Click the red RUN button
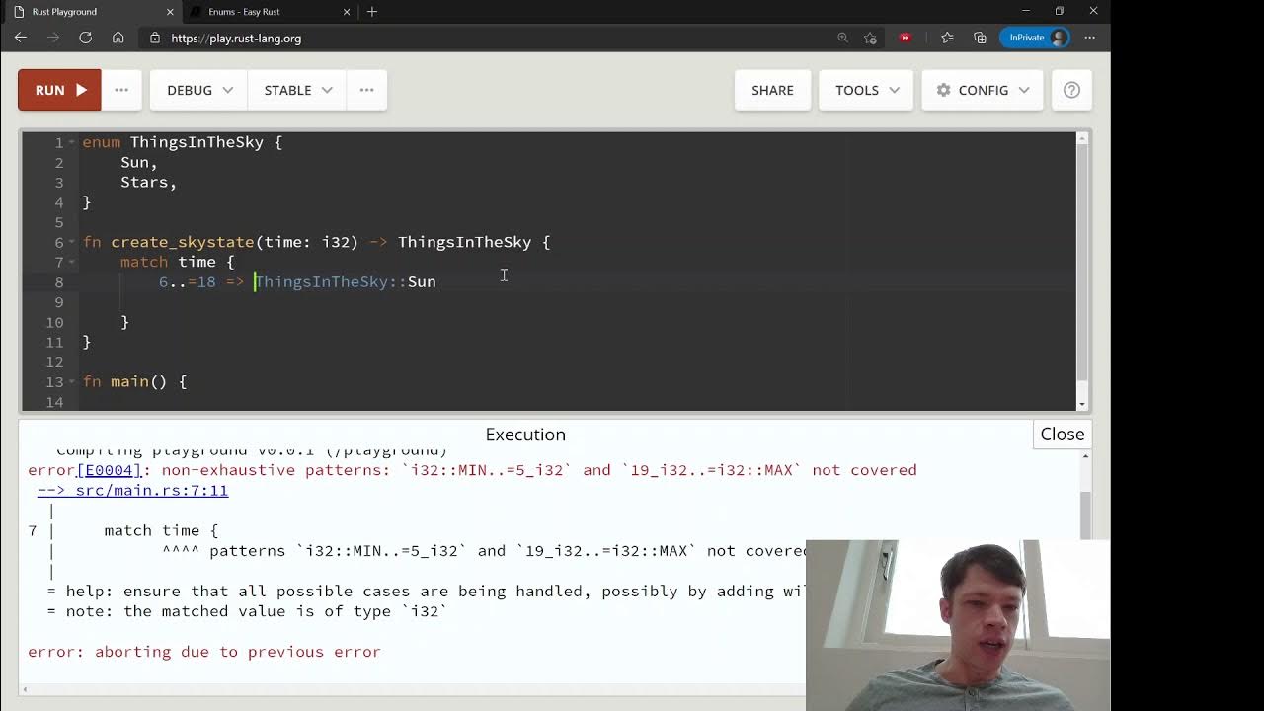 [59, 90]
